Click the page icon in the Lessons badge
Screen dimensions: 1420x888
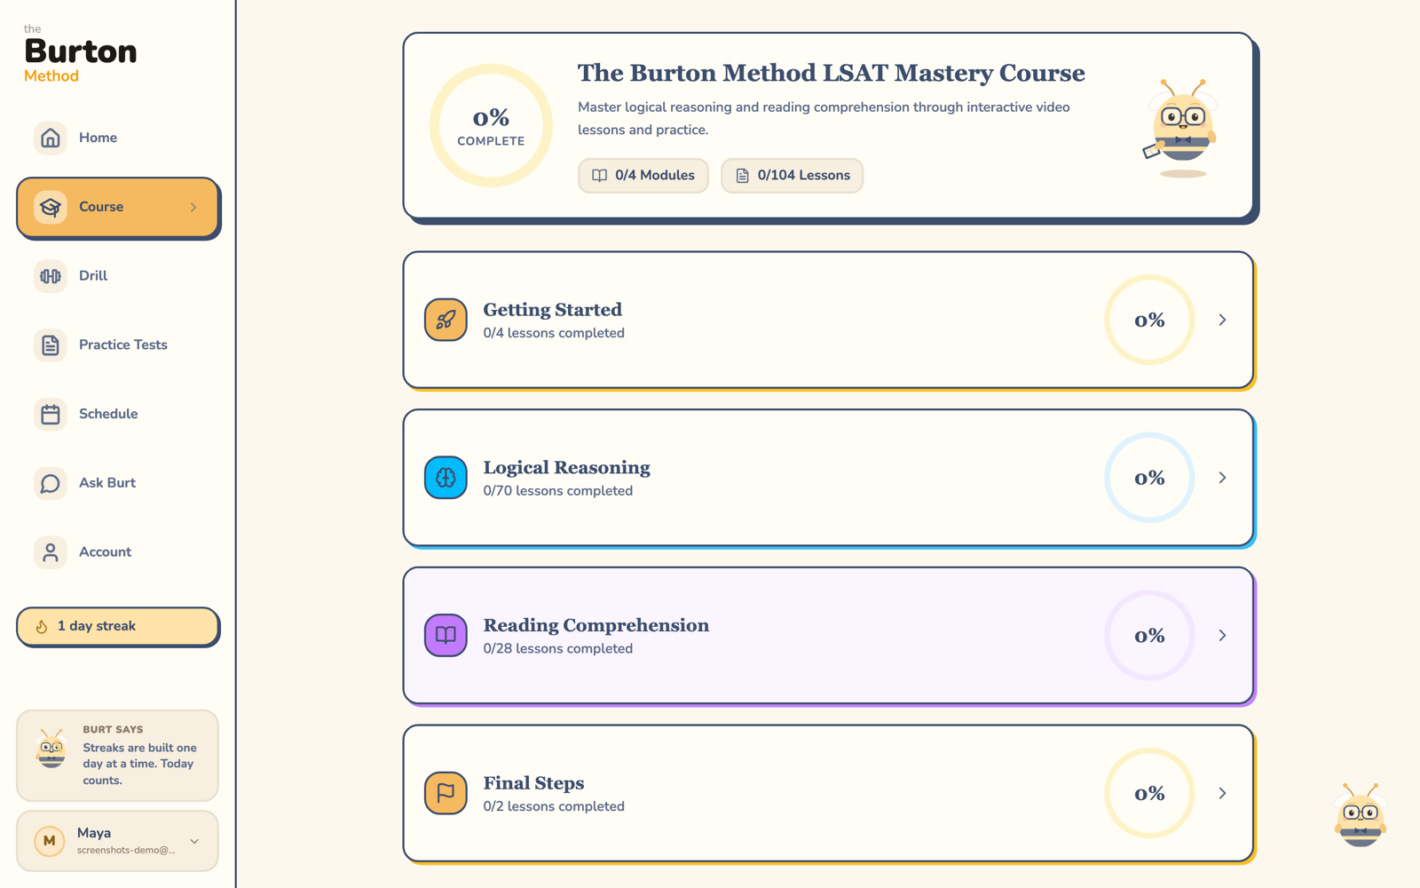click(743, 176)
